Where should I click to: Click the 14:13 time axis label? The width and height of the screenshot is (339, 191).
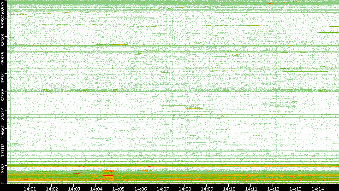(x=295, y=189)
